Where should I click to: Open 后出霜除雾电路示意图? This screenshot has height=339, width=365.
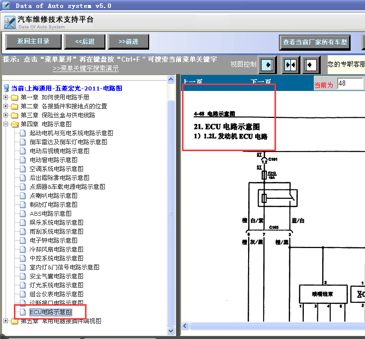[x=59, y=178]
